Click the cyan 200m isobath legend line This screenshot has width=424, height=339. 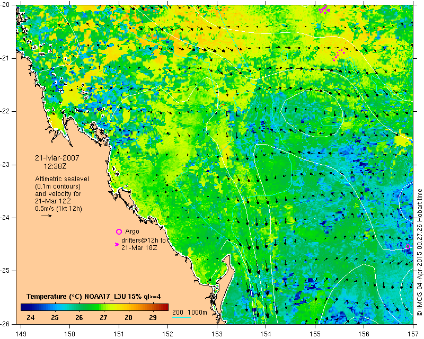[x=181, y=317]
